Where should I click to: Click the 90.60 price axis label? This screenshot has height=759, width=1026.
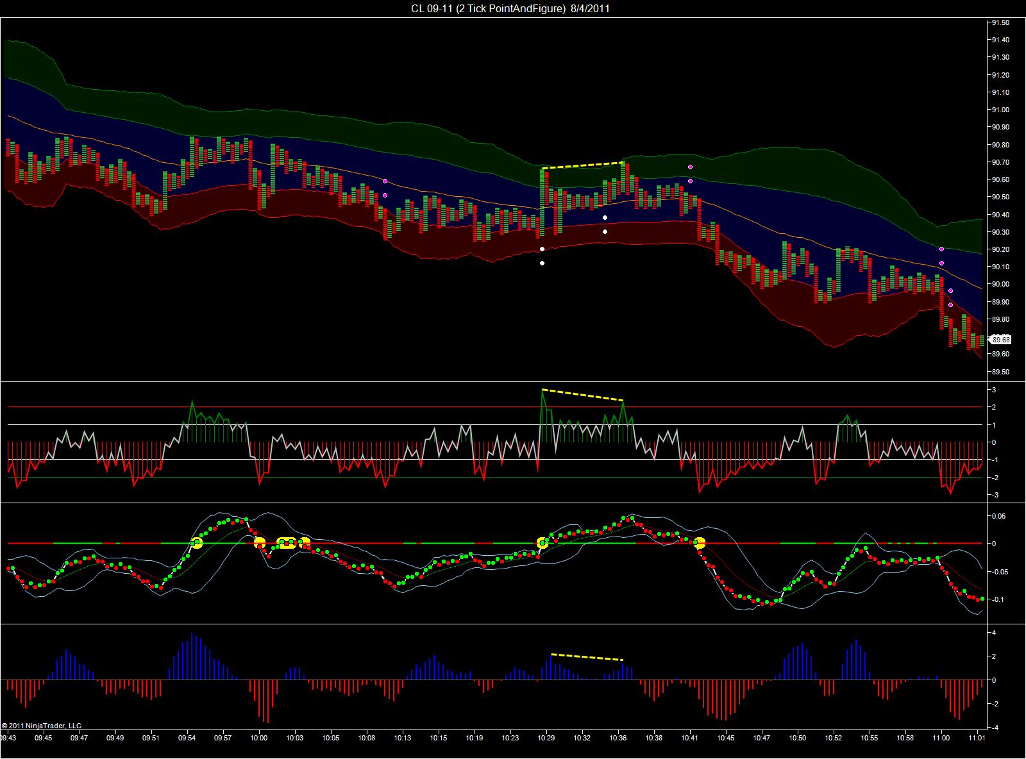click(1000, 179)
